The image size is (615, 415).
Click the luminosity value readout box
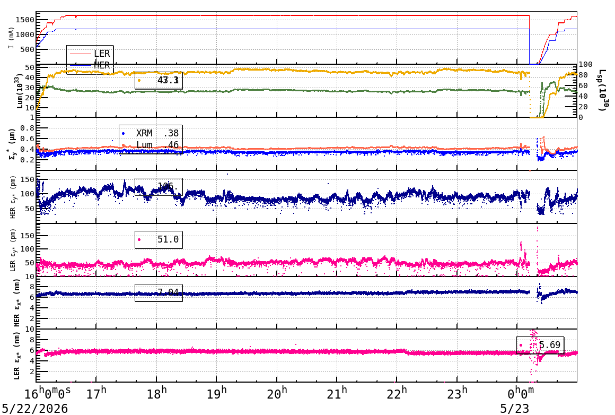click(159, 81)
